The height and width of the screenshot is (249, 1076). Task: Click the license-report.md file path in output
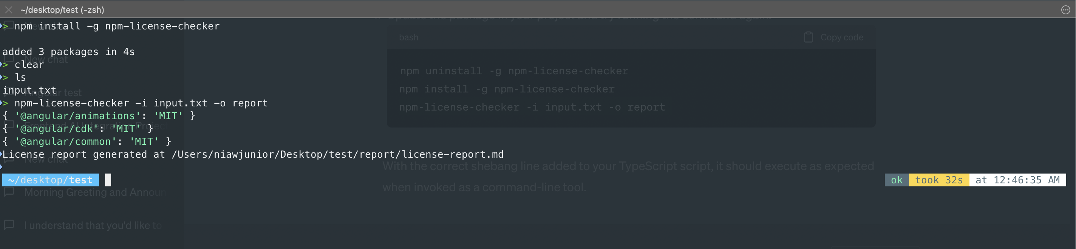pos(337,154)
